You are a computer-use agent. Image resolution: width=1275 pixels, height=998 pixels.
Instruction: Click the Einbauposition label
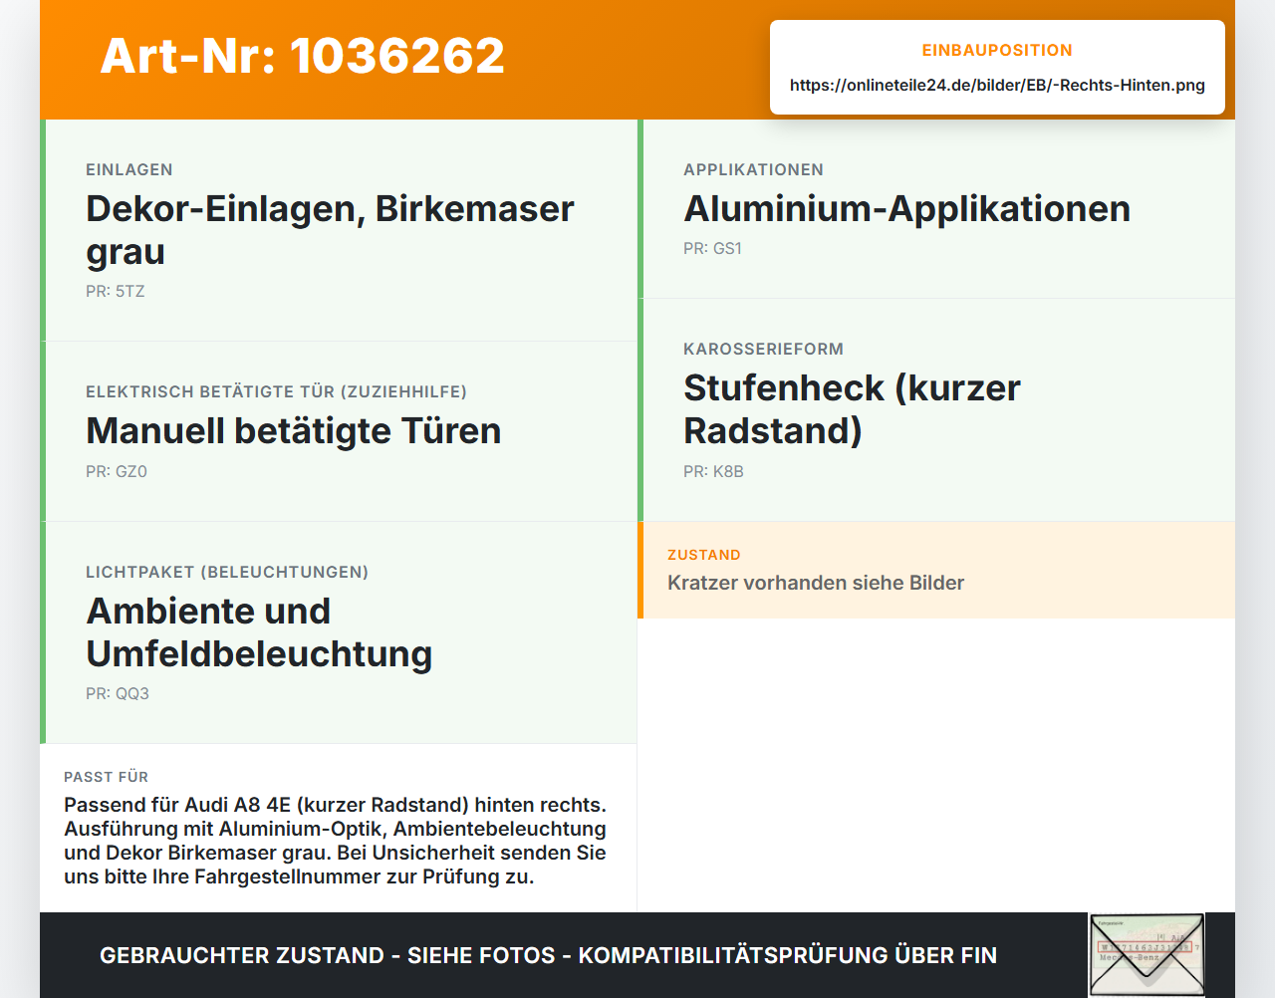click(x=997, y=50)
